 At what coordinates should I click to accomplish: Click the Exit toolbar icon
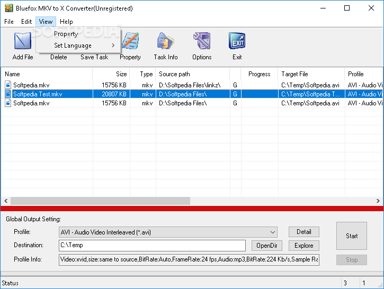pos(237,41)
